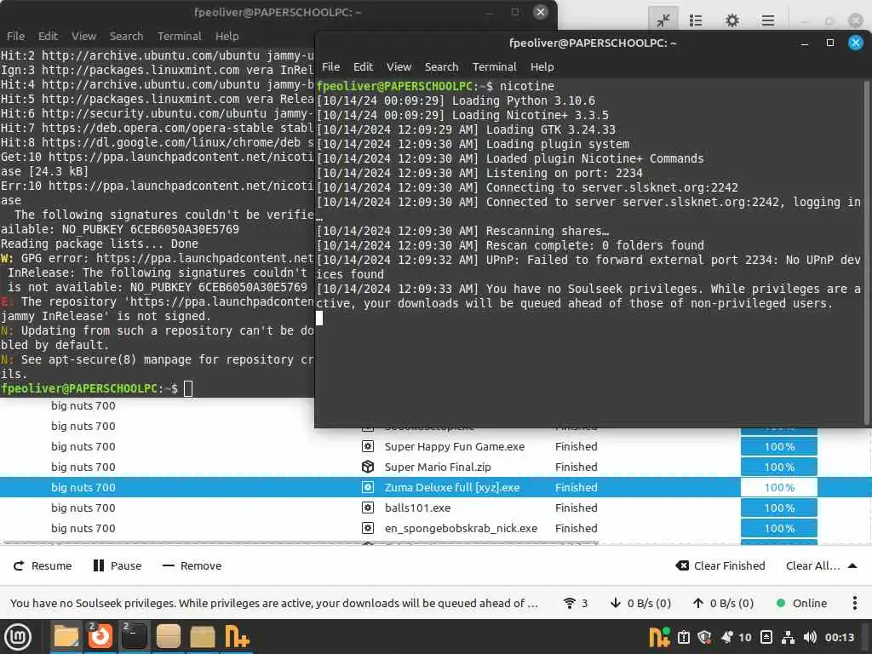The width and height of the screenshot is (872, 654).
Task: Expand the Clear All options arrow
Action: (852, 565)
